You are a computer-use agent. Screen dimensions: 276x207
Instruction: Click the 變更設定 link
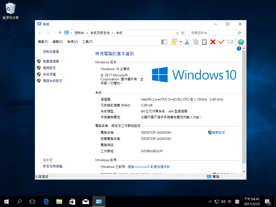pyautogui.click(x=218, y=133)
